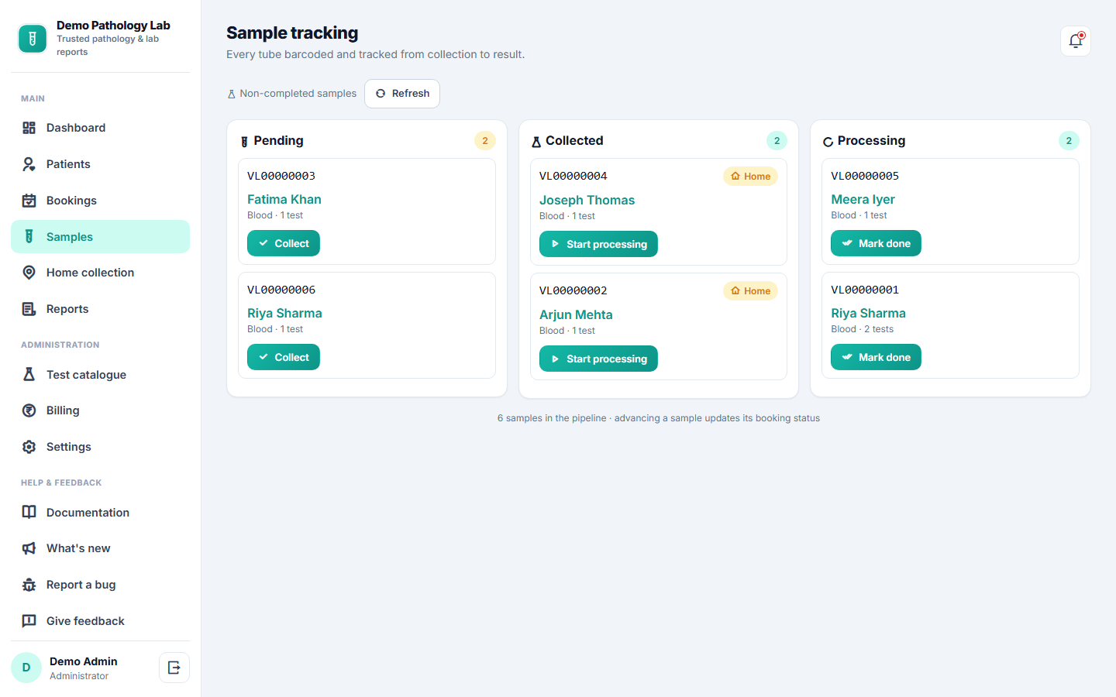Click the Demo Pathology Lab logo icon
The width and height of the screenshot is (1116, 697).
[33, 39]
